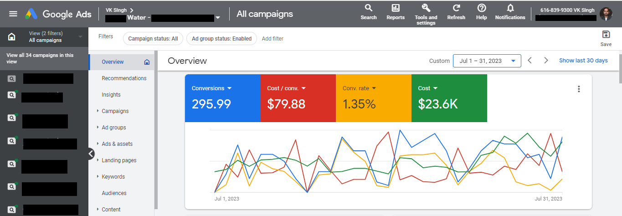
Task: Click the Campaign status: All filter chip
Action: tap(153, 39)
